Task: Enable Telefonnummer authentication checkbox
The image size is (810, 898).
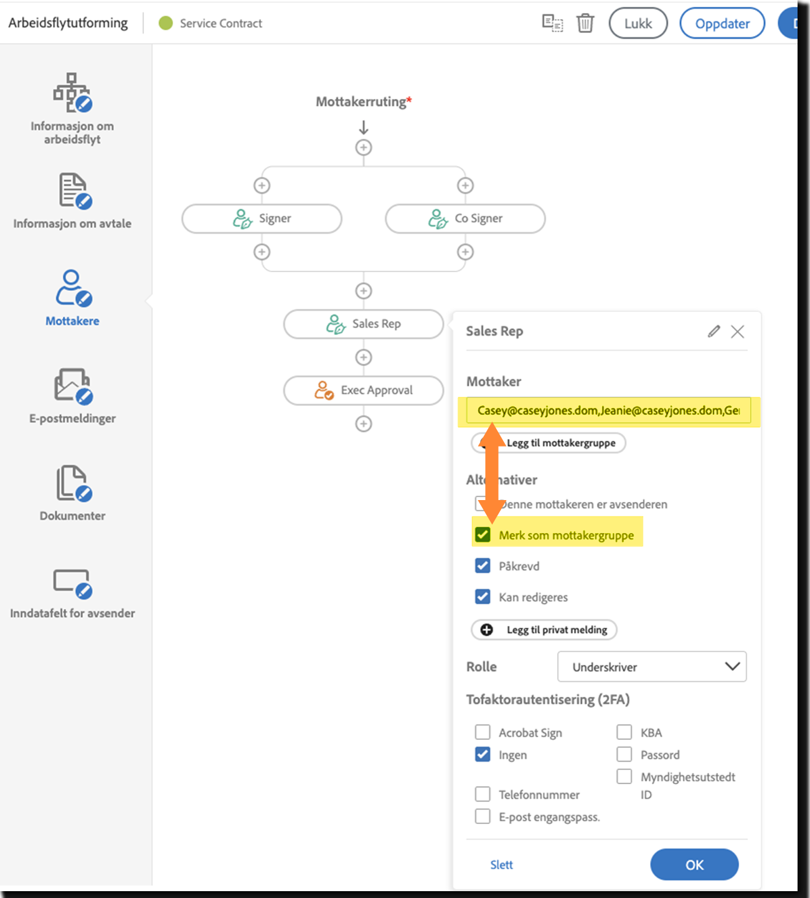Action: 483,794
